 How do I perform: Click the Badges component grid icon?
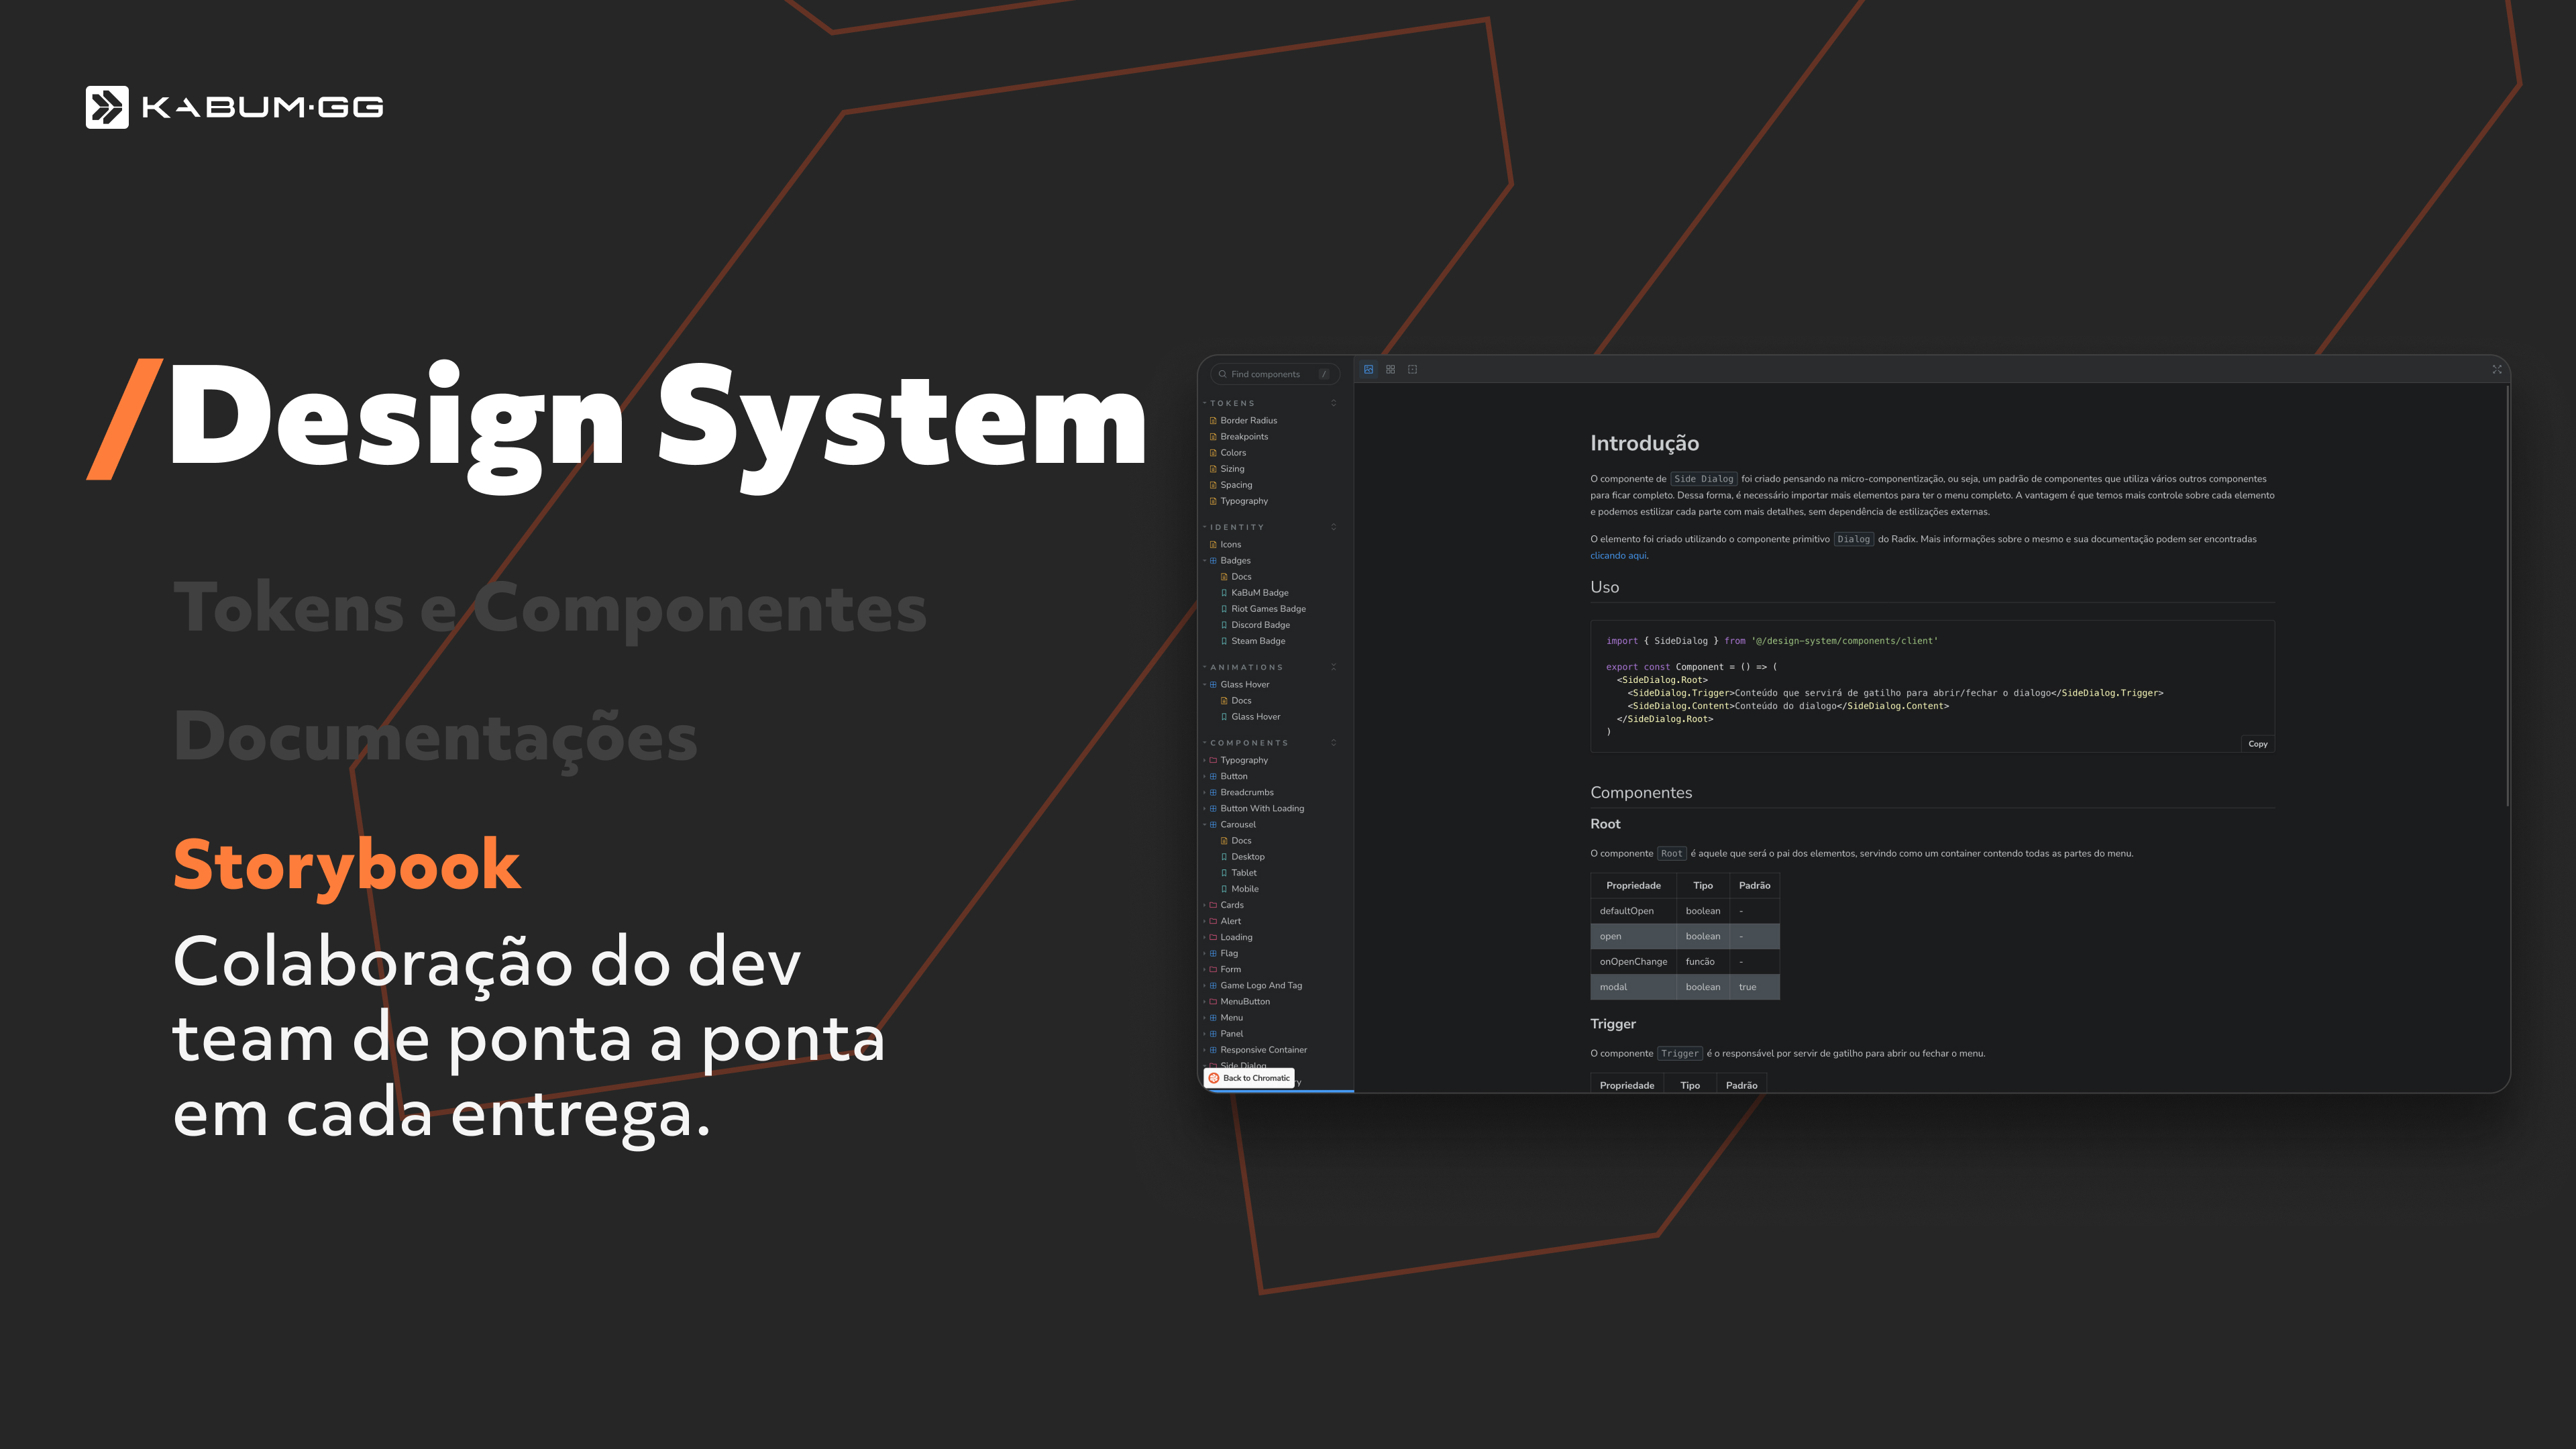point(1213,561)
